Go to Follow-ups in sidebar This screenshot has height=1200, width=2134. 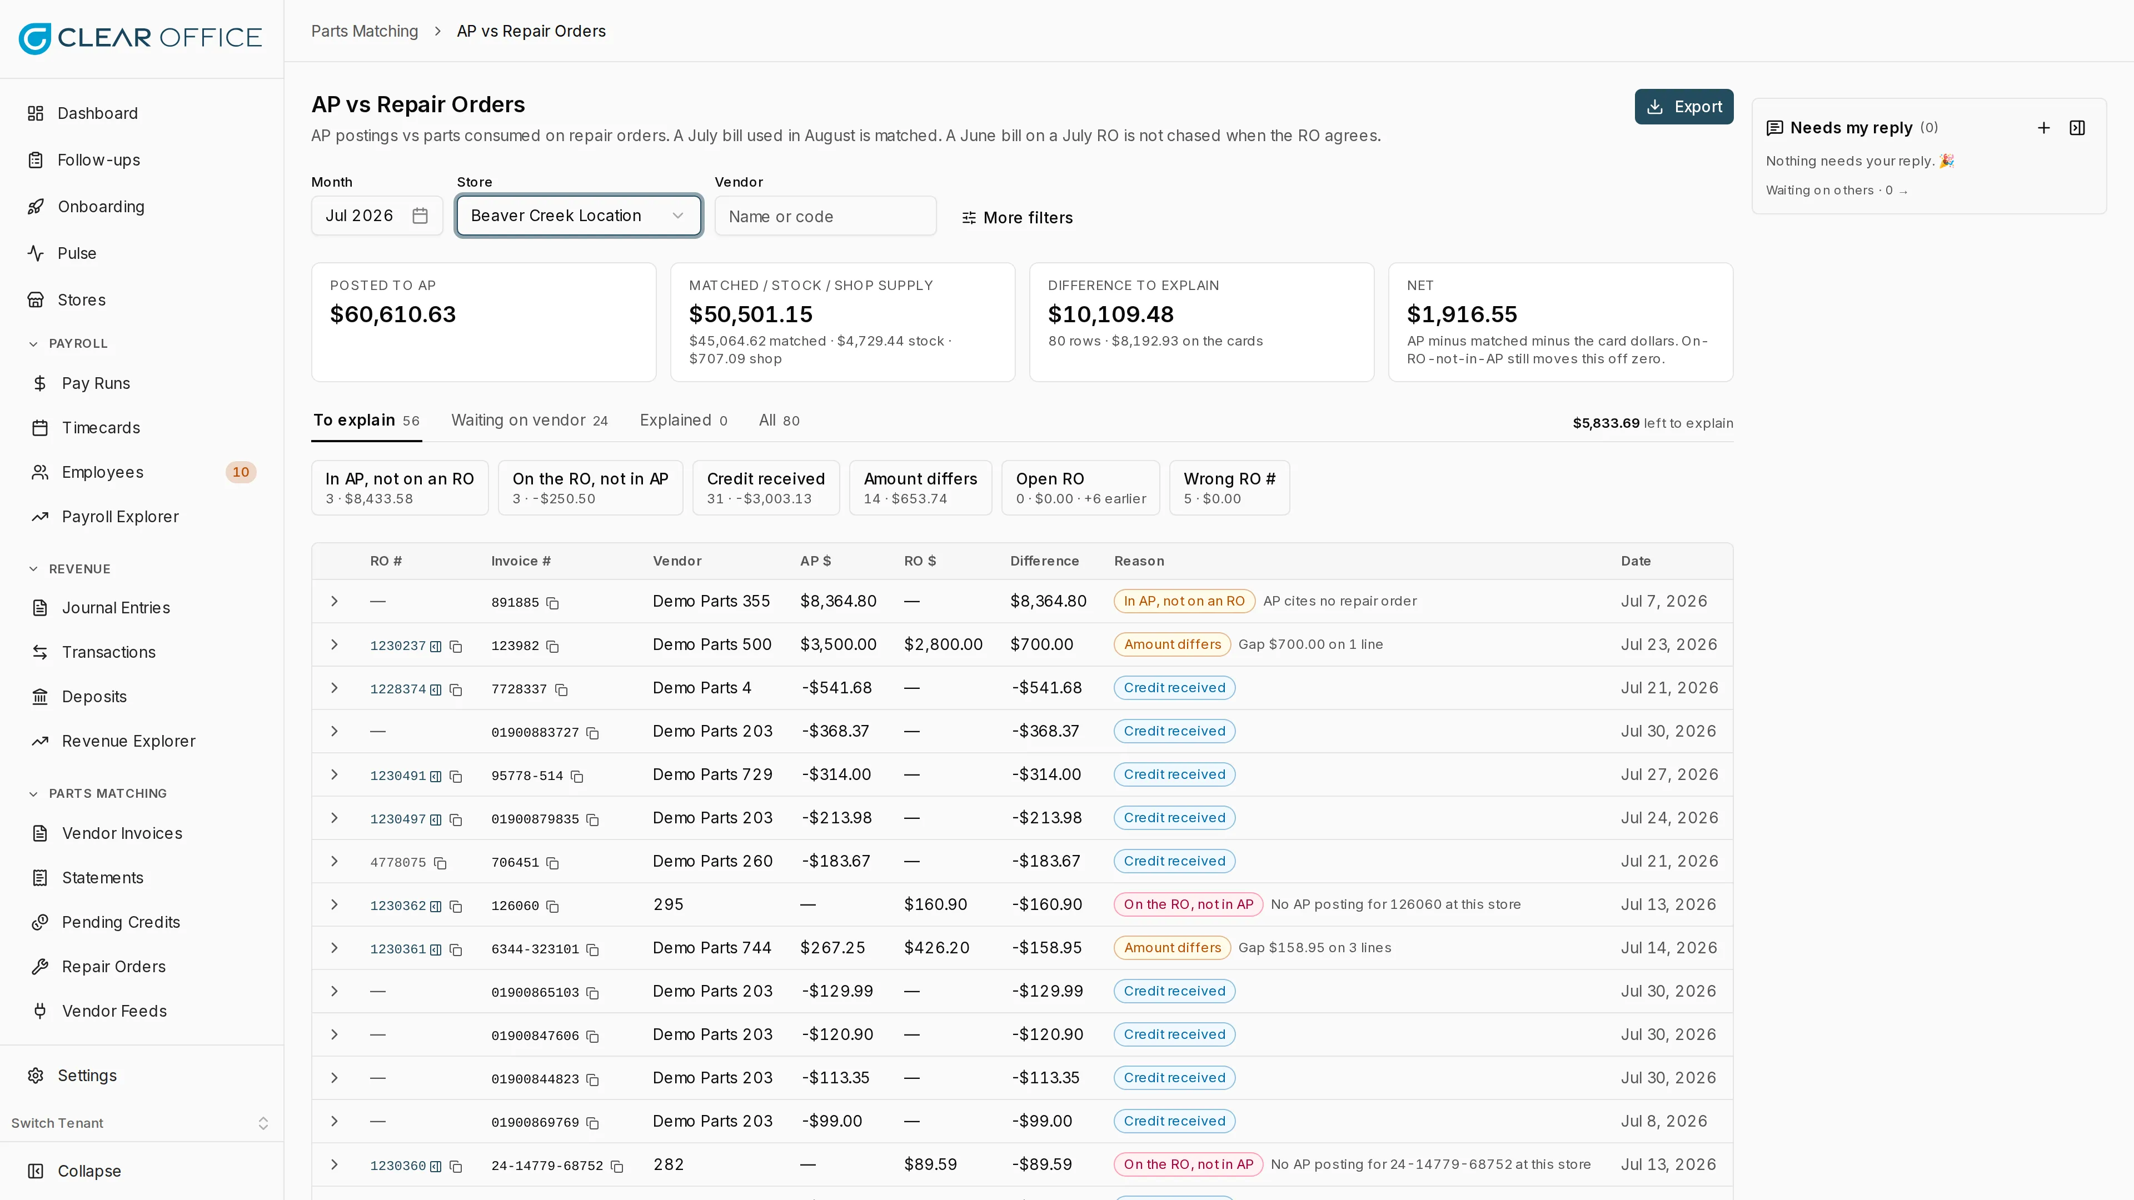coord(142,160)
